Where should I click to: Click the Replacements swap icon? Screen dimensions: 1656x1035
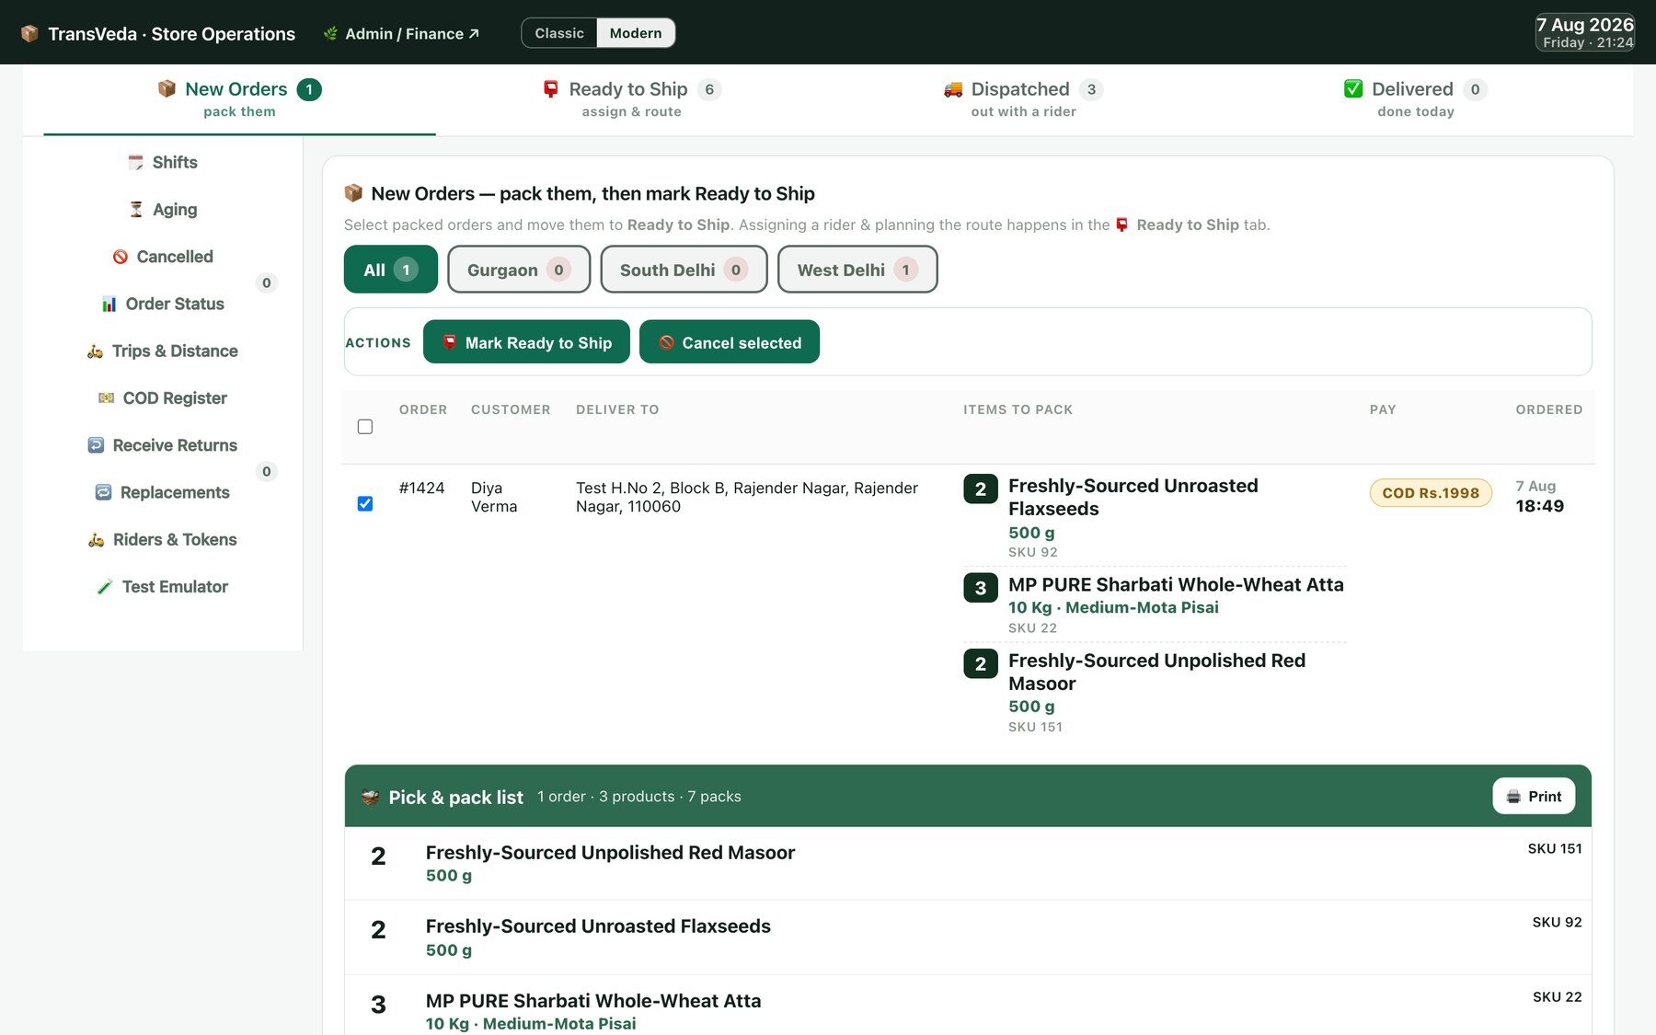point(103,492)
